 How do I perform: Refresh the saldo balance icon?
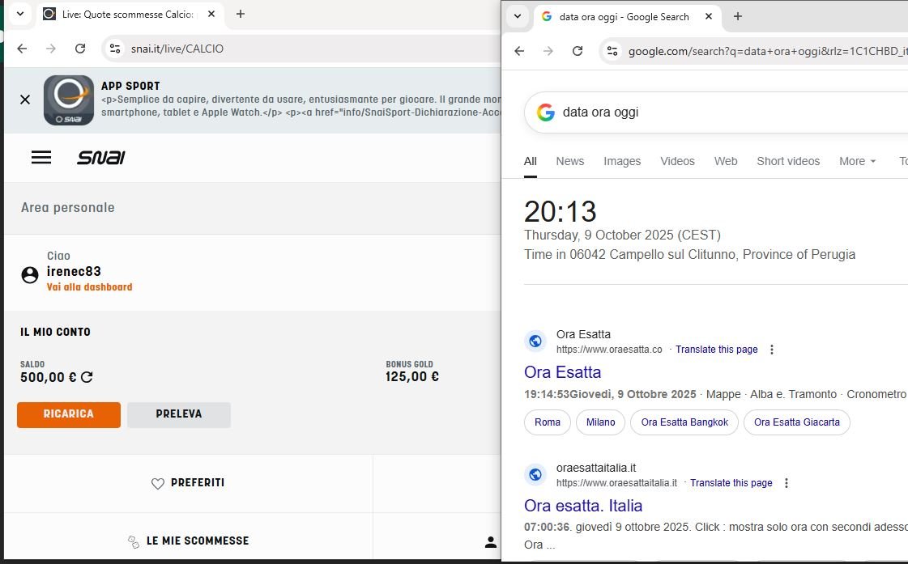tap(87, 377)
